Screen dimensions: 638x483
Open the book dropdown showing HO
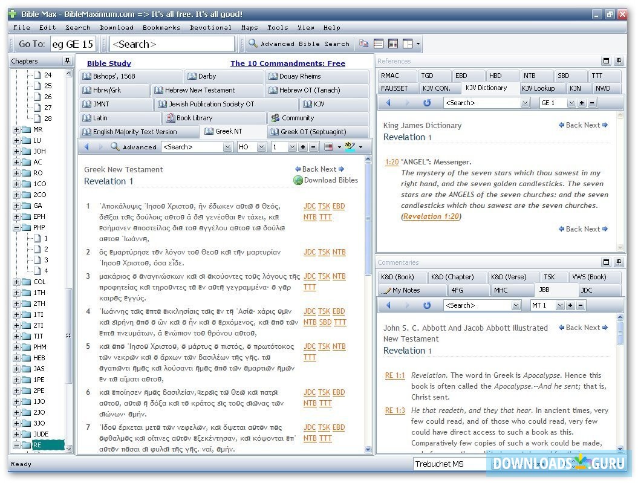click(262, 147)
